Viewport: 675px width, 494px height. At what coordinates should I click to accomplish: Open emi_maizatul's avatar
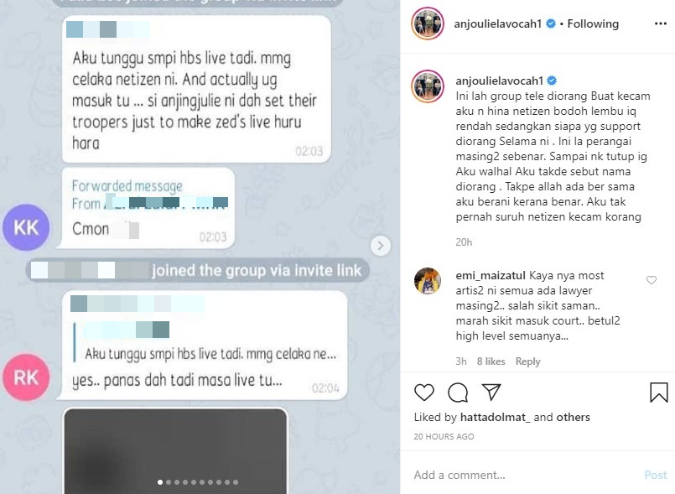click(428, 281)
